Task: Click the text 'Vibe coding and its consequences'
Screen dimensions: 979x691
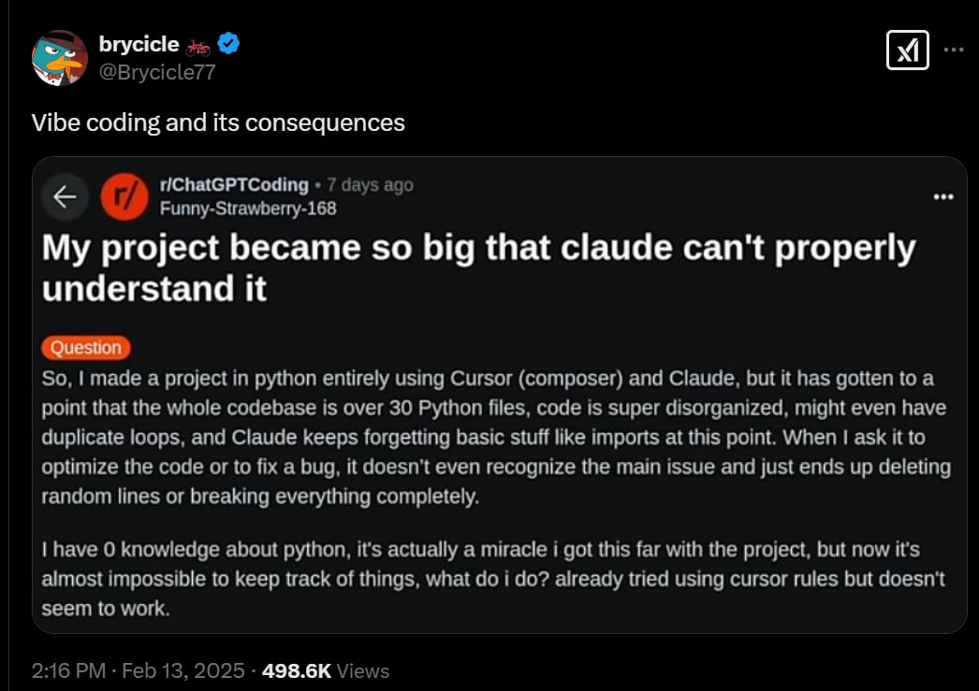Action: [x=218, y=122]
